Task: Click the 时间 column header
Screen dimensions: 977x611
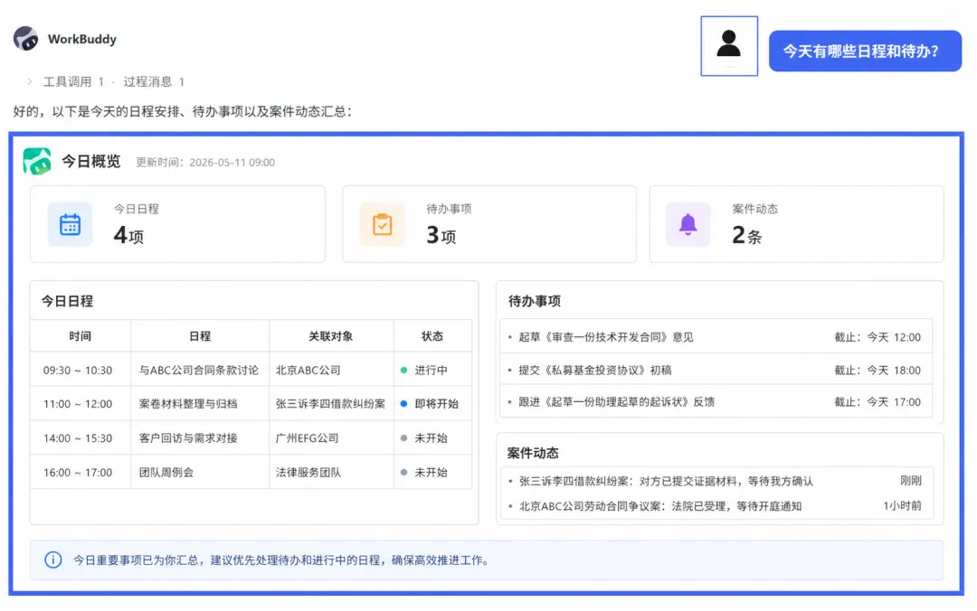Action: 80,336
